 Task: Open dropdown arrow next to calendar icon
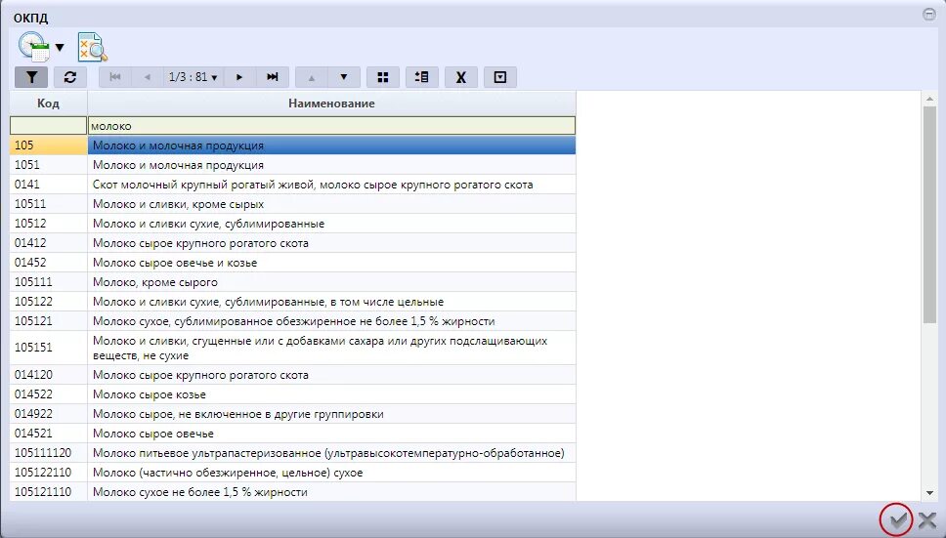60,47
